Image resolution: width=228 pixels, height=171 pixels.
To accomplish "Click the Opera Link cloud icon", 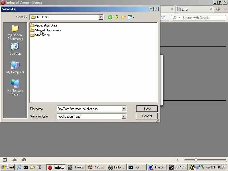I will 15,160.
